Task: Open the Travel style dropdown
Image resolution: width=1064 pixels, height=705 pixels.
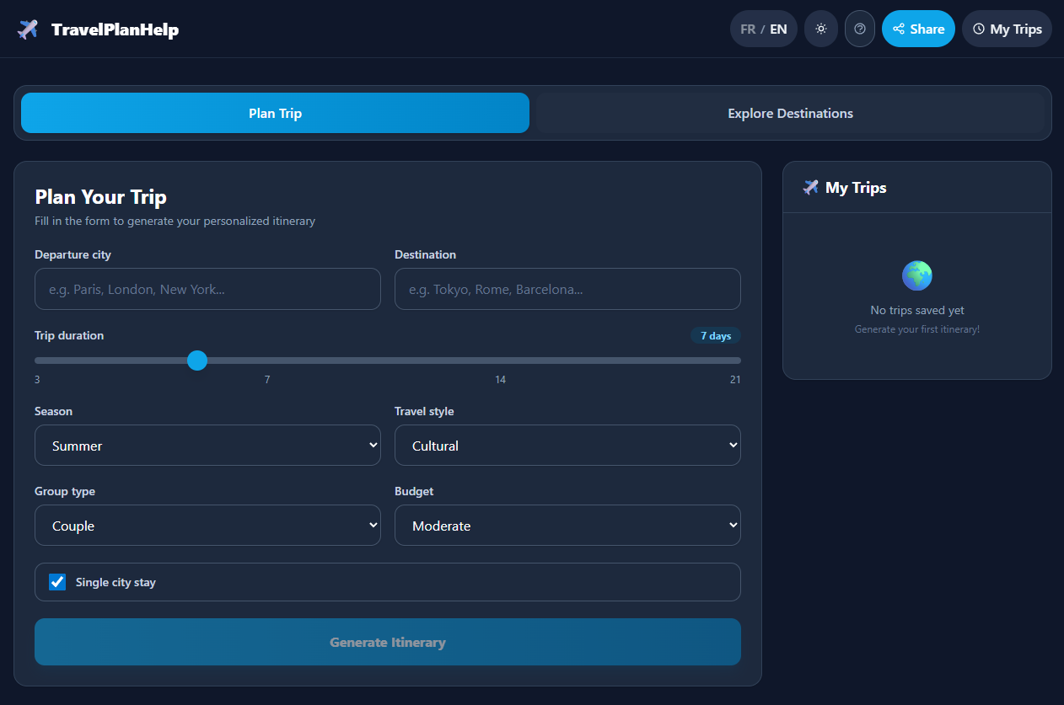Action: point(567,445)
